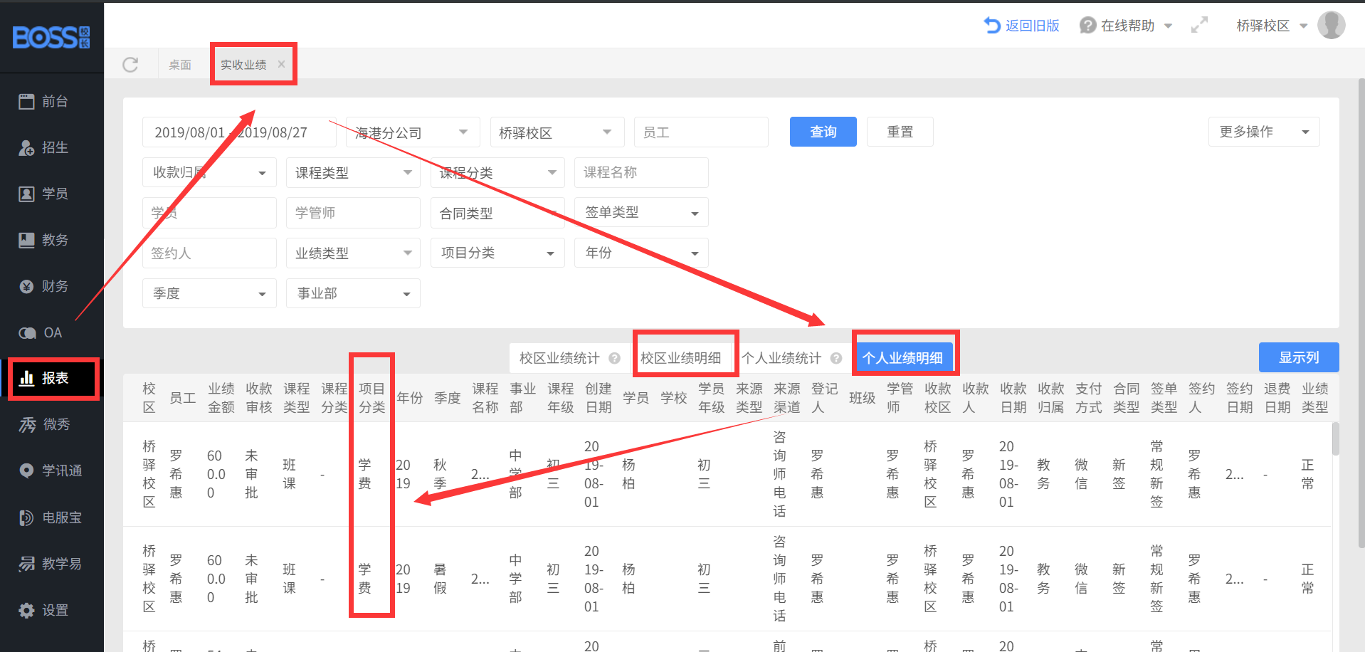The image size is (1365, 652).
Task: Open the 学员 sidebar menu
Action: 52,194
